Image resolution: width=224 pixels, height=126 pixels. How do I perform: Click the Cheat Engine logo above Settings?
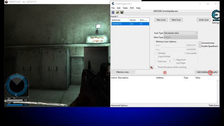point(216,15)
